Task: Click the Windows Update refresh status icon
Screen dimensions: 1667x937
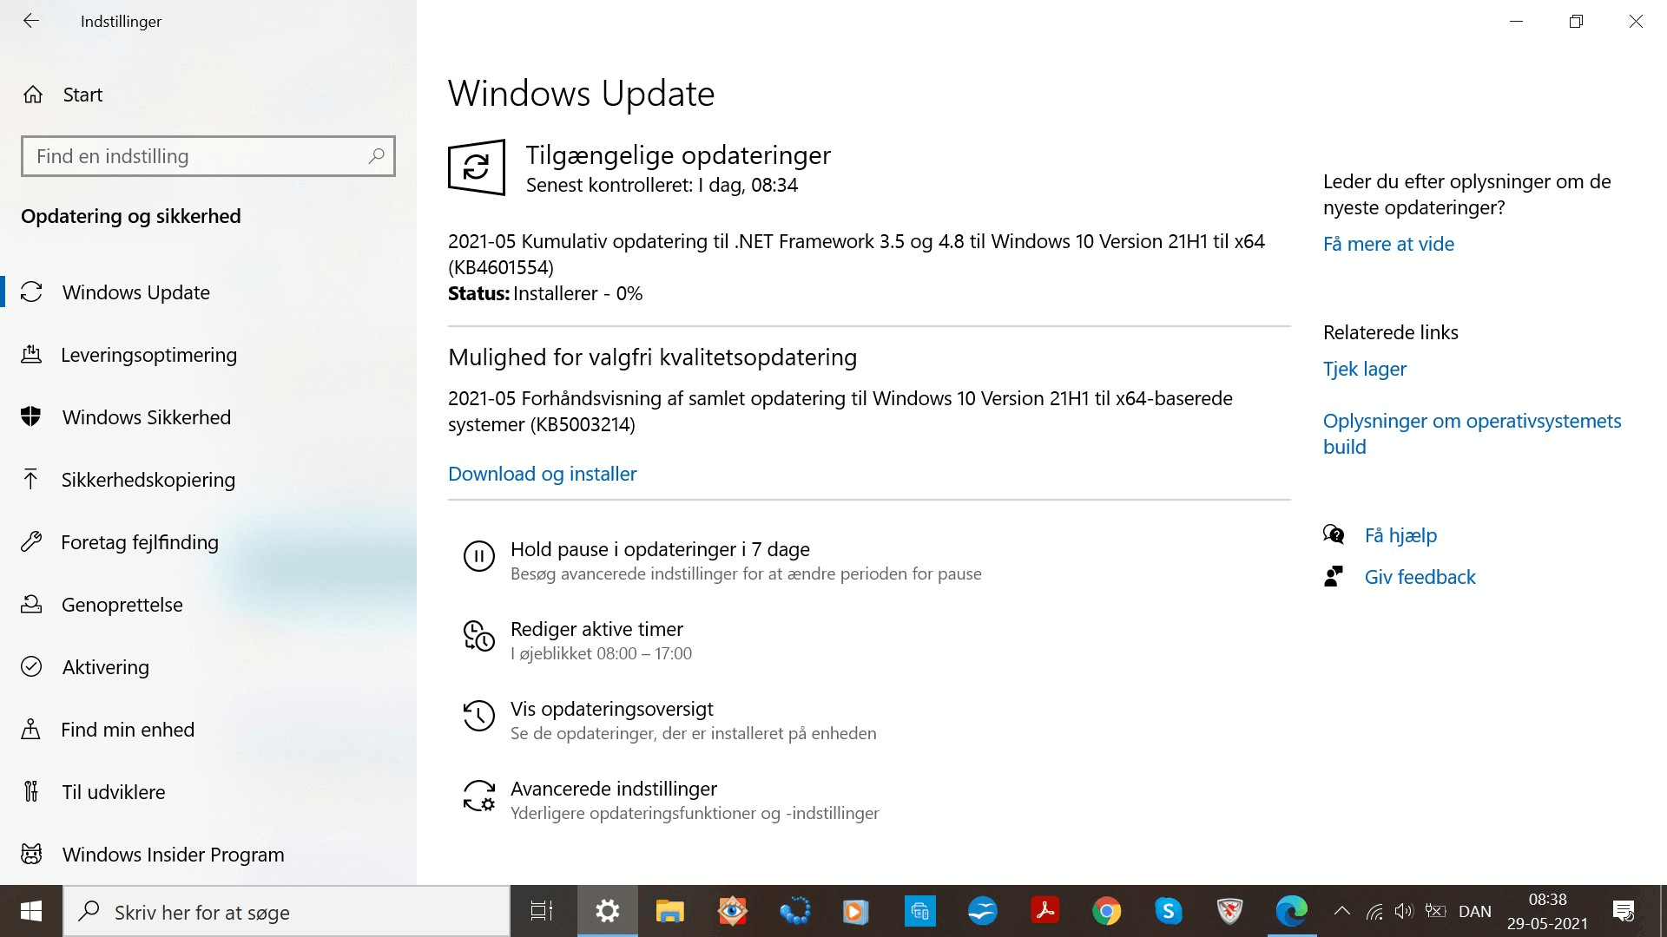Action: tap(476, 167)
